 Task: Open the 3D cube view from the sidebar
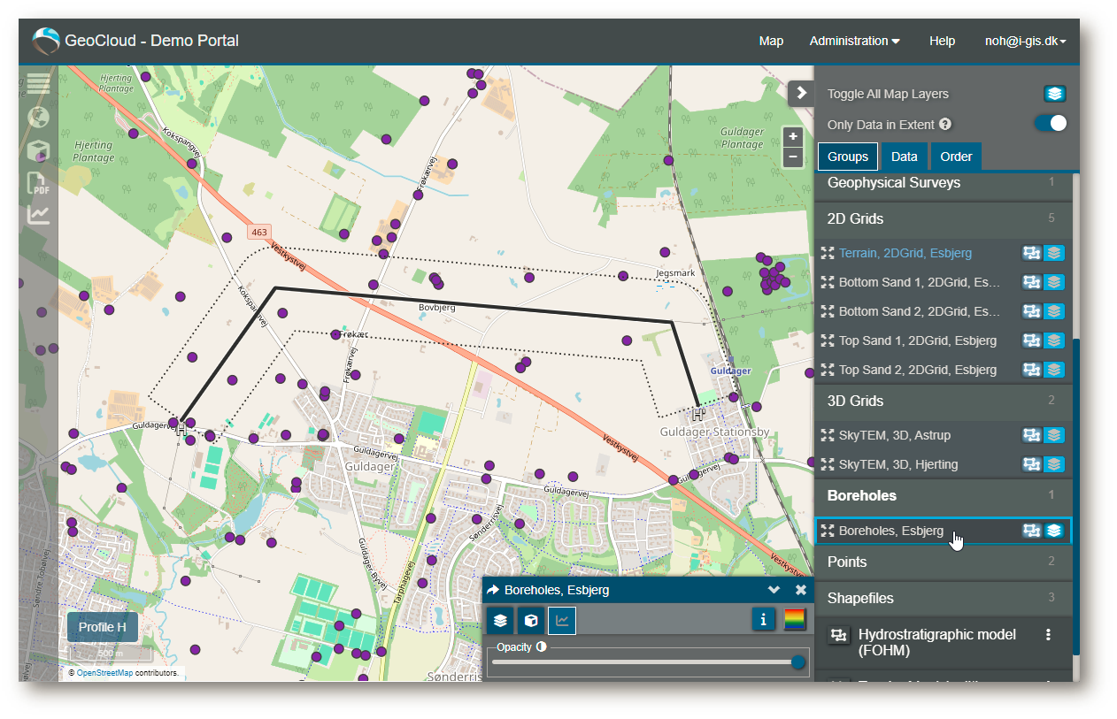pyautogui.click(x=38, y=150)
